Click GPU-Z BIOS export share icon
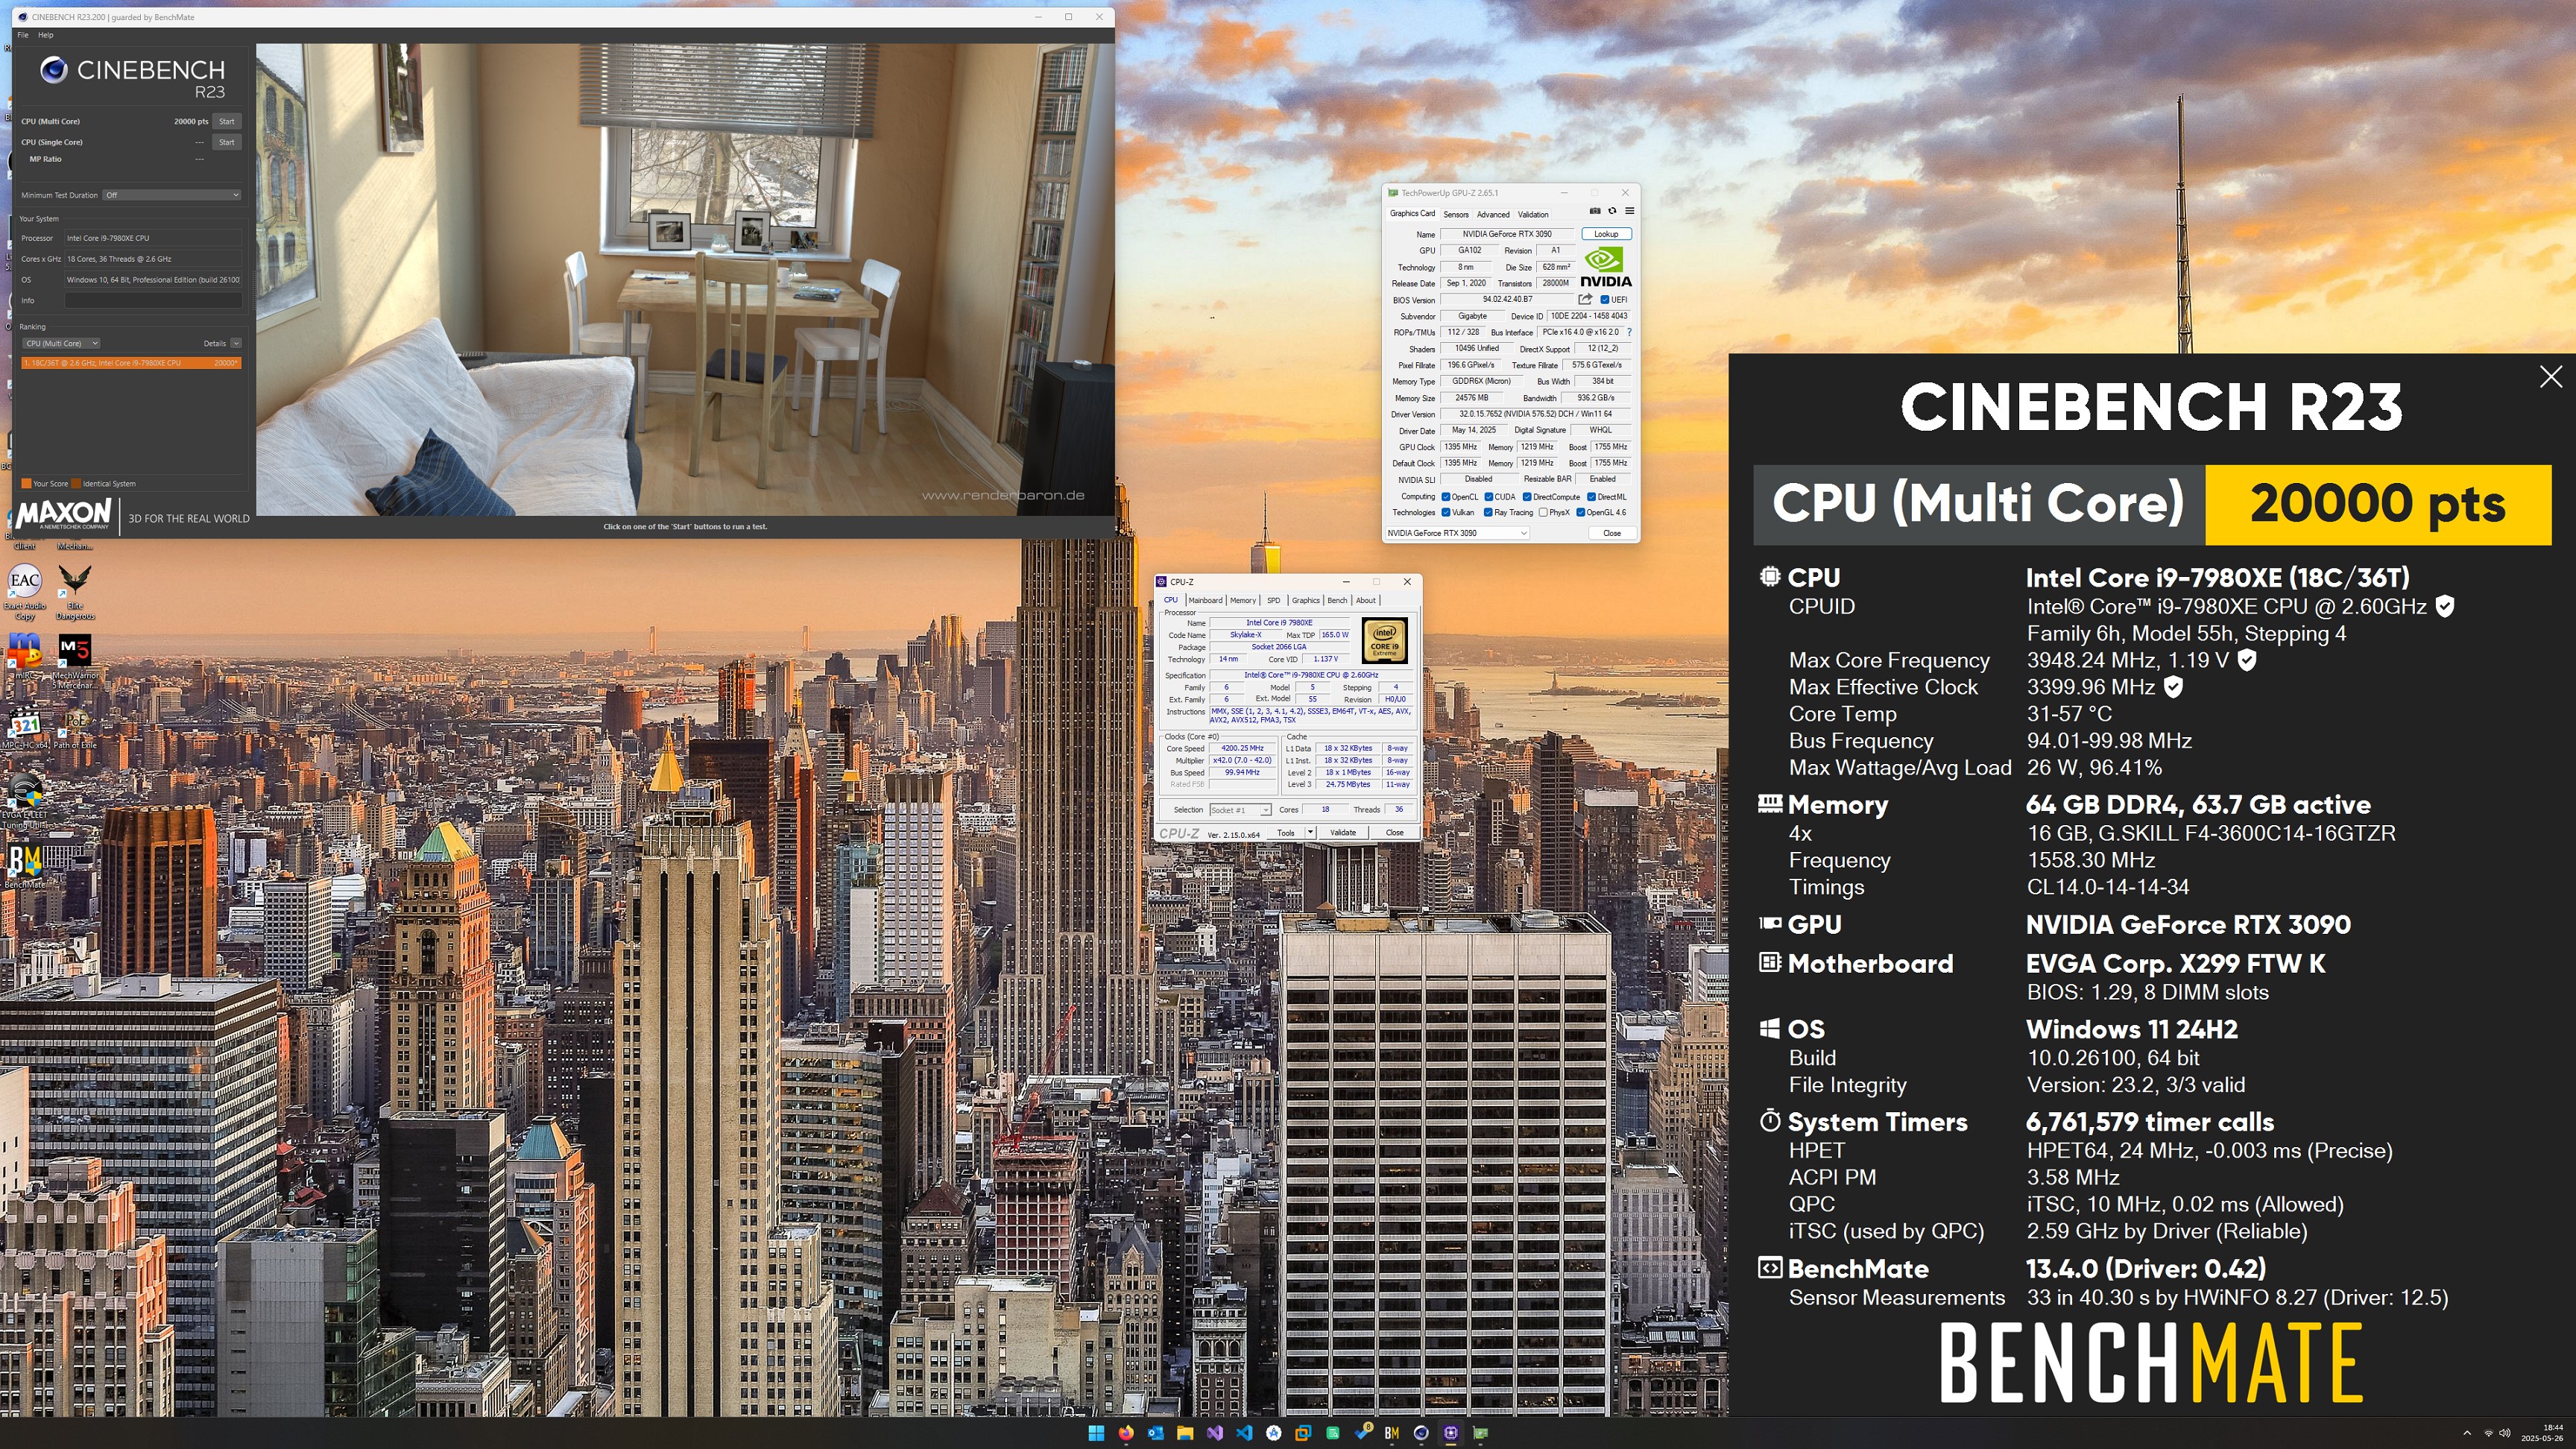The image size is (2576, 1449). (x=1585, y=299)
